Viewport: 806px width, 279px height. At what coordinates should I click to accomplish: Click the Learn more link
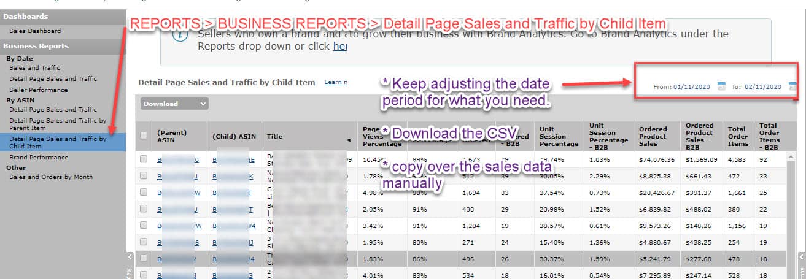pos(336,82)
